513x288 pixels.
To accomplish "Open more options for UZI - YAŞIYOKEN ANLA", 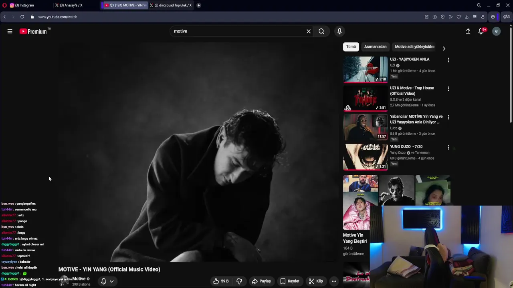I will point(448,60).
